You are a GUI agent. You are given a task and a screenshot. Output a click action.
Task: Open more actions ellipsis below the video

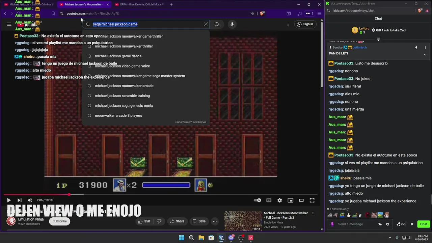(x=215, y=221)
